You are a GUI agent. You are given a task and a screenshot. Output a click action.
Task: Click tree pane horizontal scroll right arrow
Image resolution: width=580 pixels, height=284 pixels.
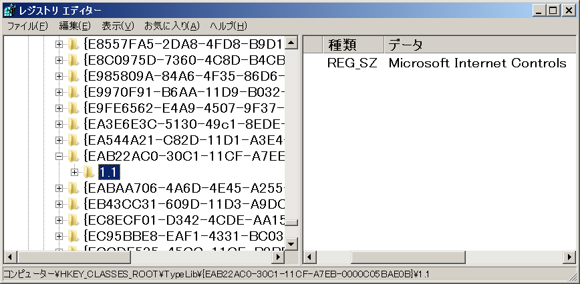pyautogui.click(x=279, y=257)
